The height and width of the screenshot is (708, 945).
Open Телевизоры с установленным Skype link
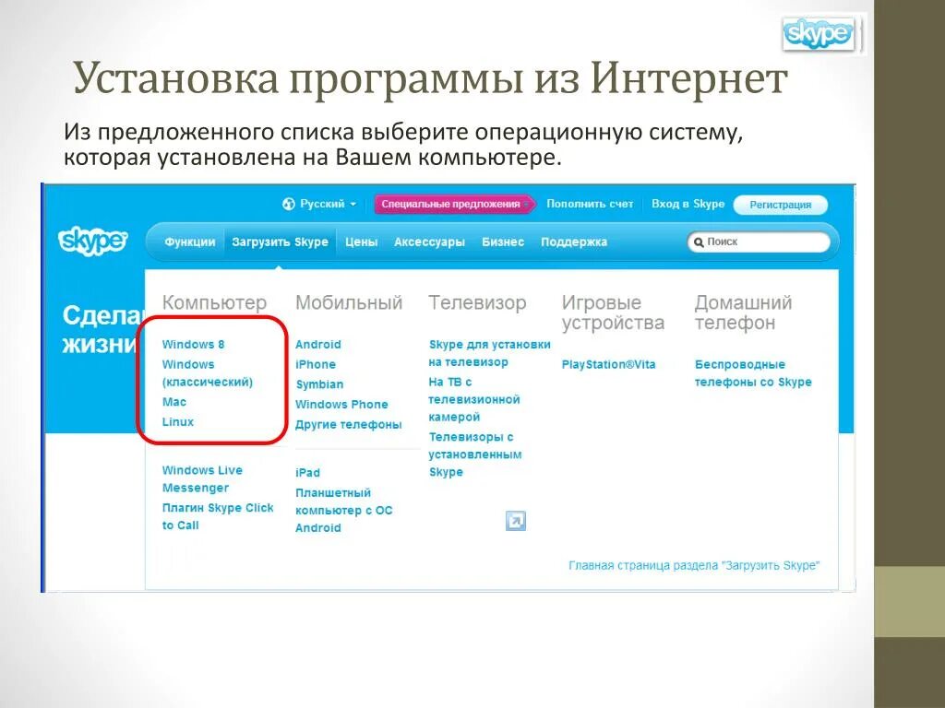475,454
